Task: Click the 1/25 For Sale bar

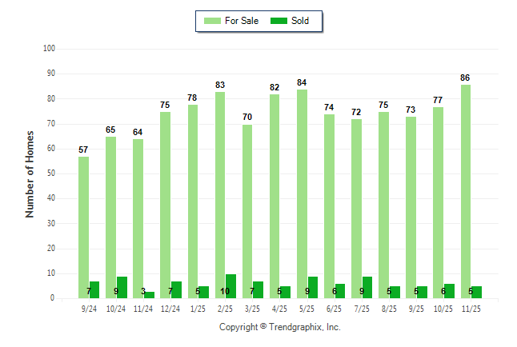Action: [192, 201]
